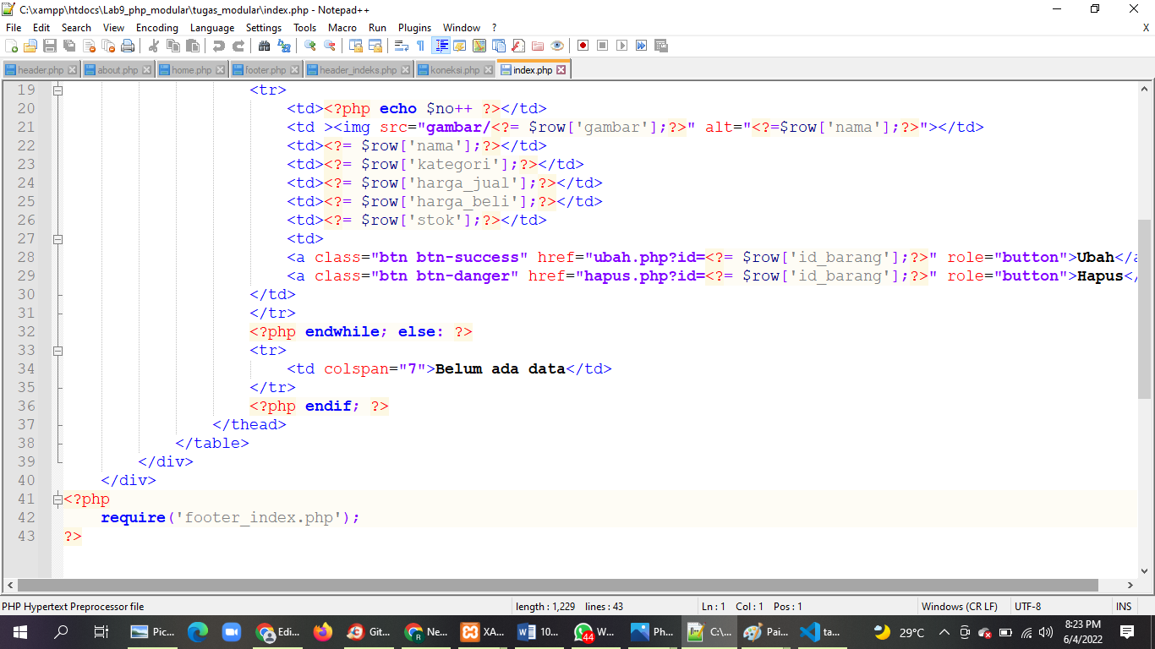Click the 'Belum ada data' text on line 34
The image size is (1155, 649).
pos(500,368)
